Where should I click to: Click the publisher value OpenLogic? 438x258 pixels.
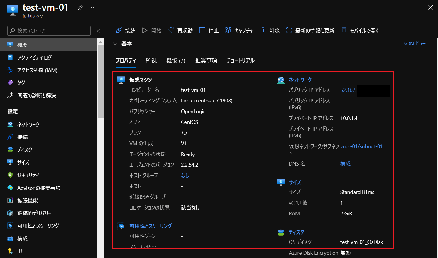193,112
